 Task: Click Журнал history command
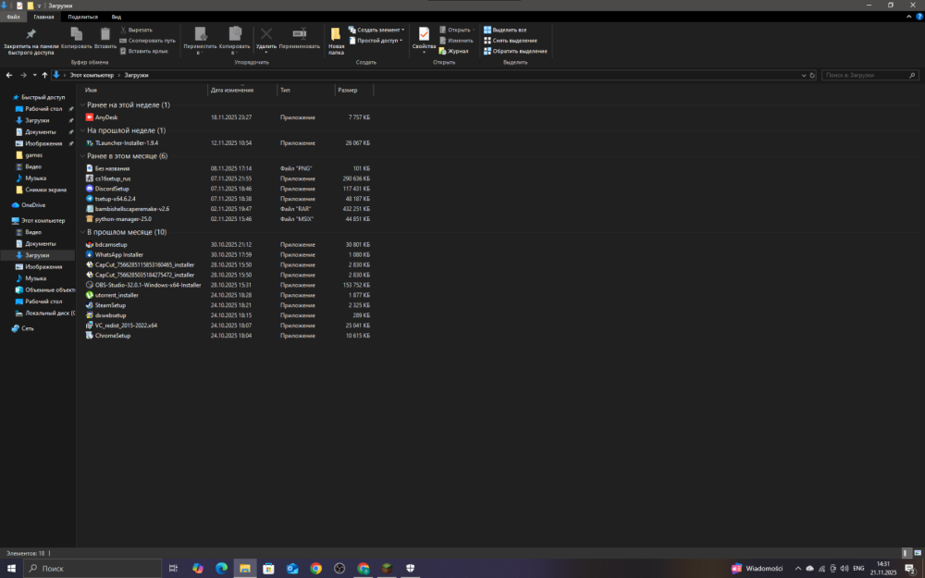(x=453, y=51)
